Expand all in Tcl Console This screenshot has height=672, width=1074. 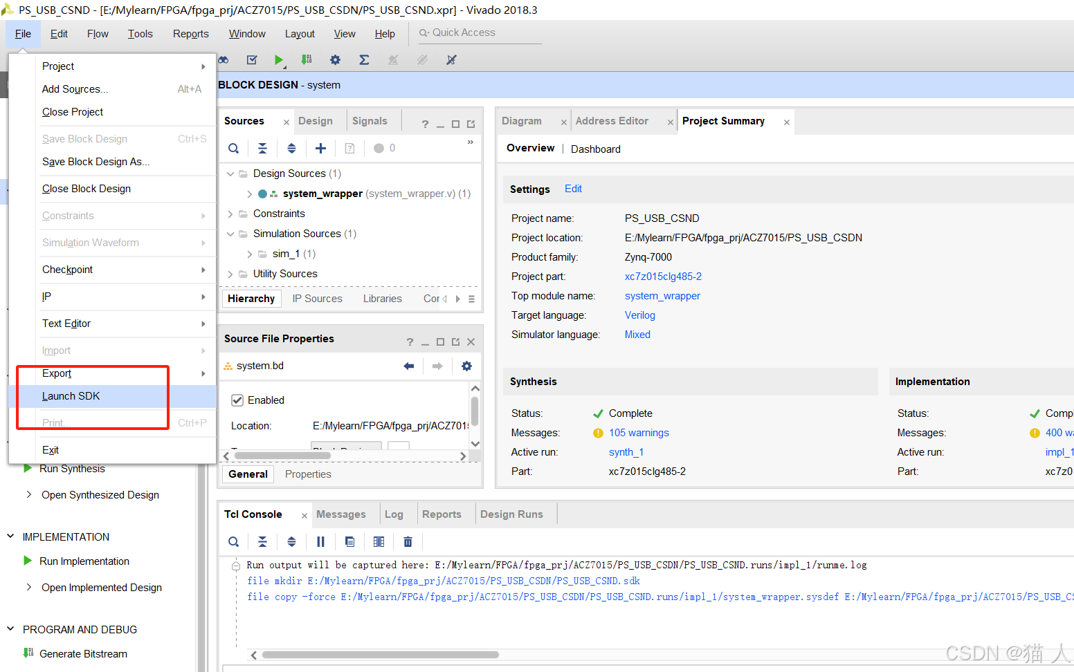pos(291,541)
